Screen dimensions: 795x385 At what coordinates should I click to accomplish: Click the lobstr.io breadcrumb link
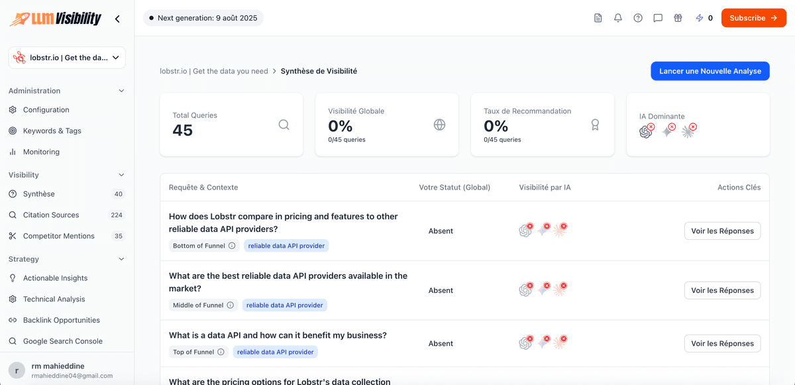(214, 71)
